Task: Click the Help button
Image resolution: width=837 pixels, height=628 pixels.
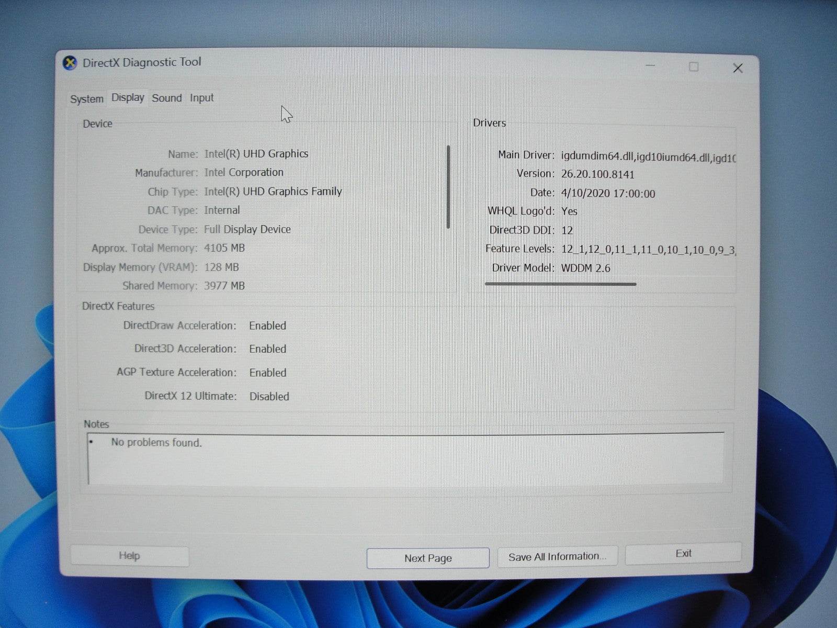Action: click(x=129, y=556)
